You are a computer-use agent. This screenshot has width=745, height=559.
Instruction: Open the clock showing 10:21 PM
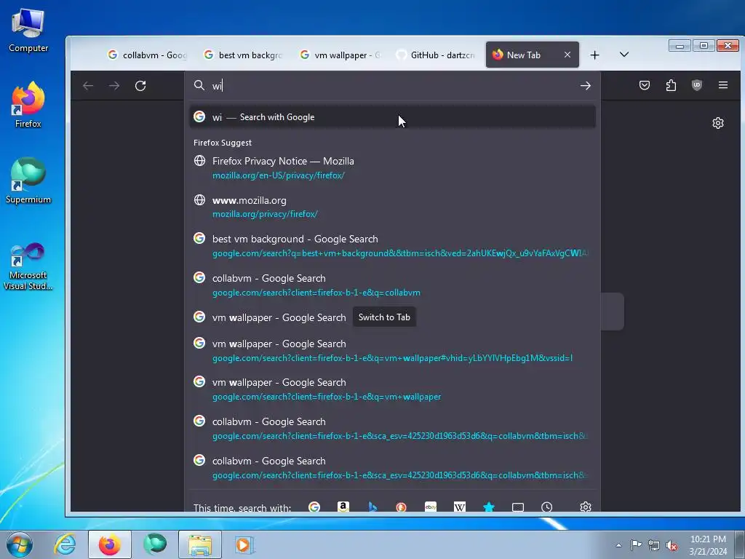point(708,545)
